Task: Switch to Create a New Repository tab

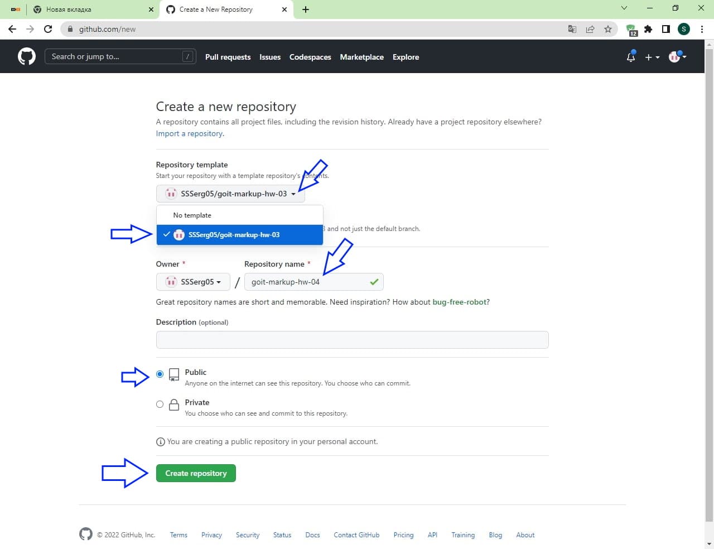Action: tap(226, 9)
